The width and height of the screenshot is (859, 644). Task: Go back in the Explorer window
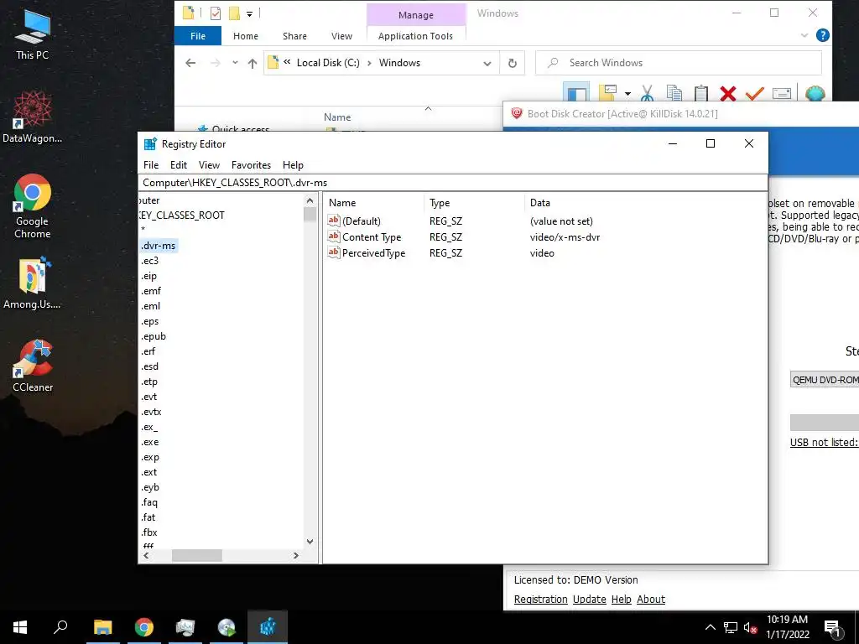point(190,63)
